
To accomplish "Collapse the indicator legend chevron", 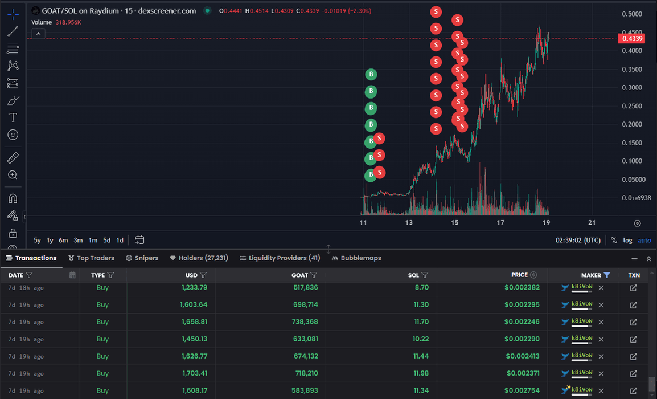I will [x=38, y=34].
